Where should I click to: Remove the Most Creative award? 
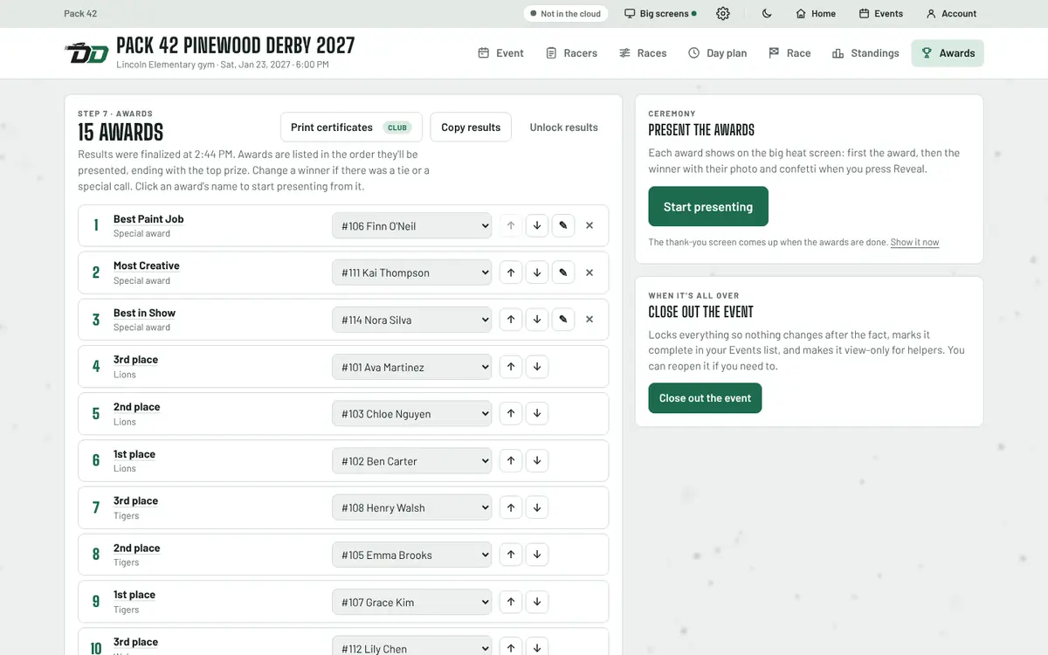tap(589, 272)
